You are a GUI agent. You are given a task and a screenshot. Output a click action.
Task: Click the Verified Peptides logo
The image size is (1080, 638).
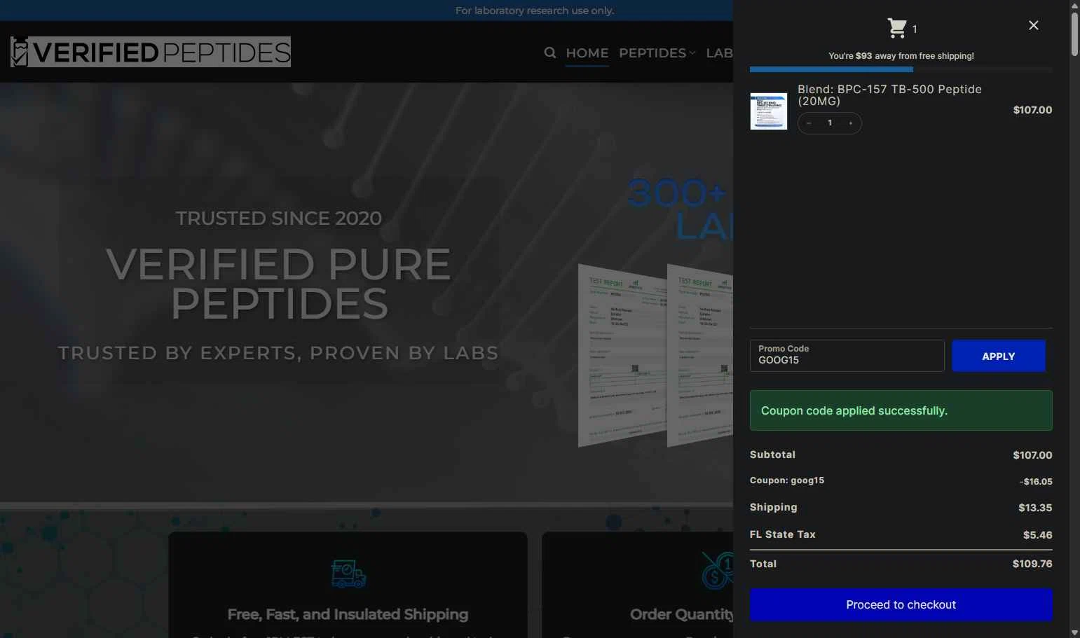(x=151, y=52)
